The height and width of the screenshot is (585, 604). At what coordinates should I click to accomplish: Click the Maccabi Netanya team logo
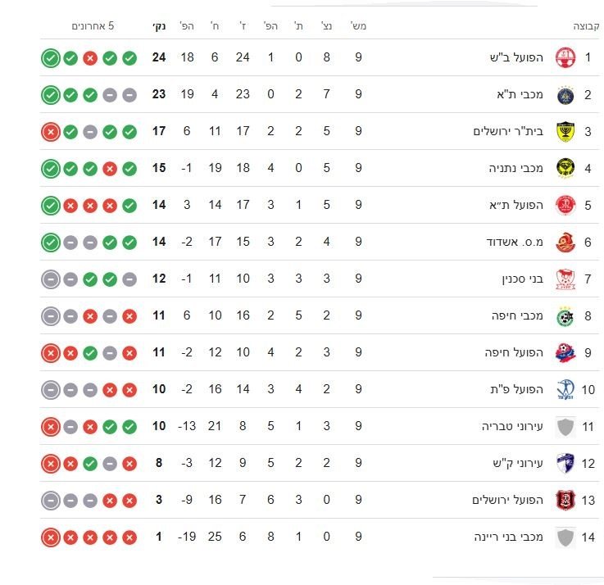click(x=565, y=169)
